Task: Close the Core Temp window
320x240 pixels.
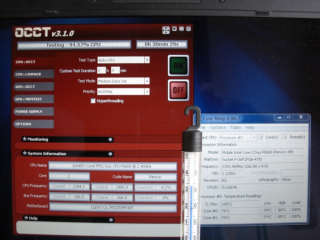Action: [x=301, y=117]
